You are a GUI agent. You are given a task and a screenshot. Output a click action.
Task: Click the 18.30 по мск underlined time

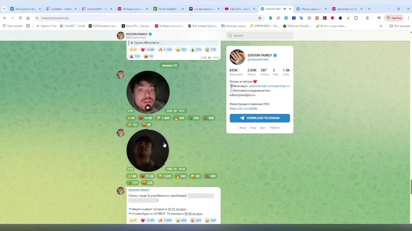[x=193, y=214]
